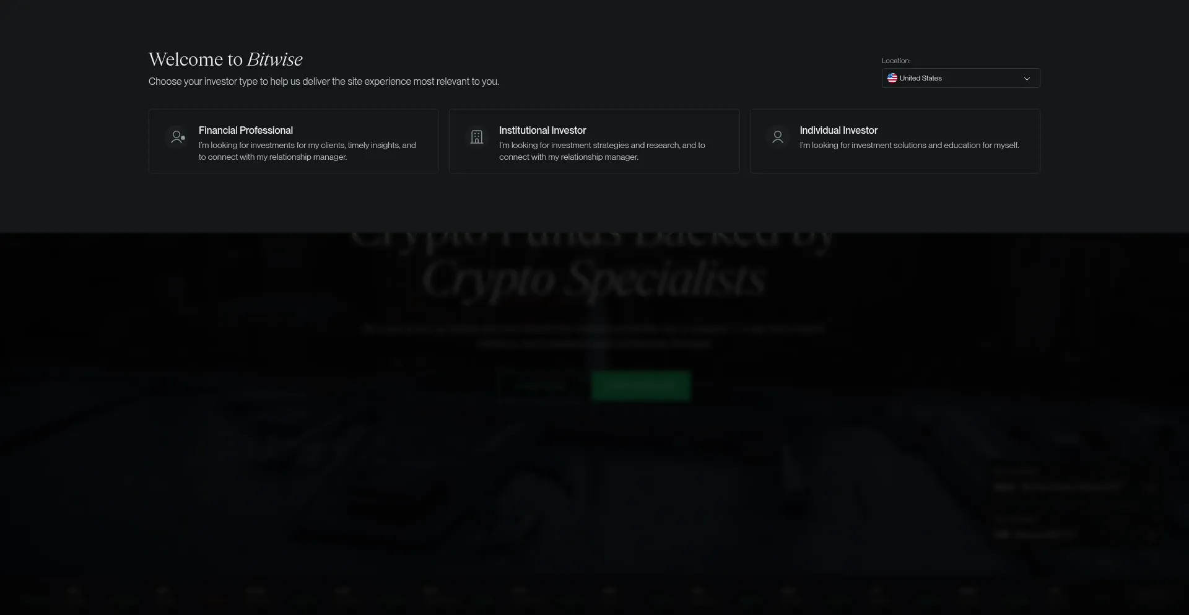Expand the lower dimmed dropdown at bottom right
Image resolution: width=1189 pixels, height=615 pixels.
pos(1076,534)
